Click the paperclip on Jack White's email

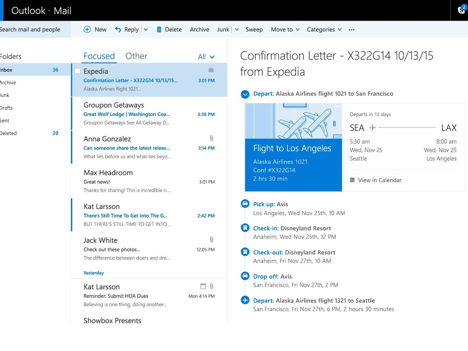coord(211,239)
